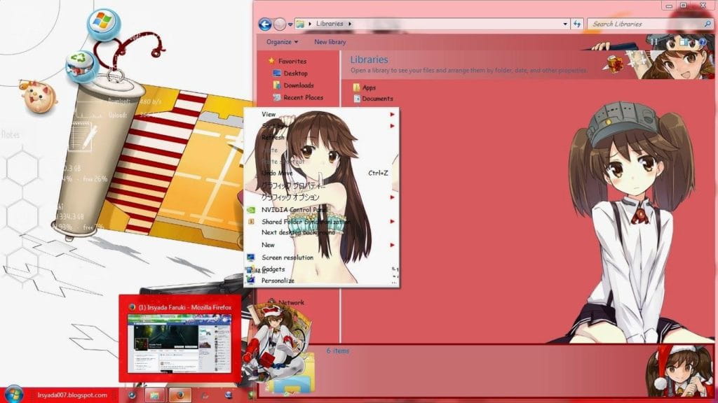Screen dimensions: 718x403
Task: Click the Help question mark in Explorer toolbar
Action: (703, 41)
